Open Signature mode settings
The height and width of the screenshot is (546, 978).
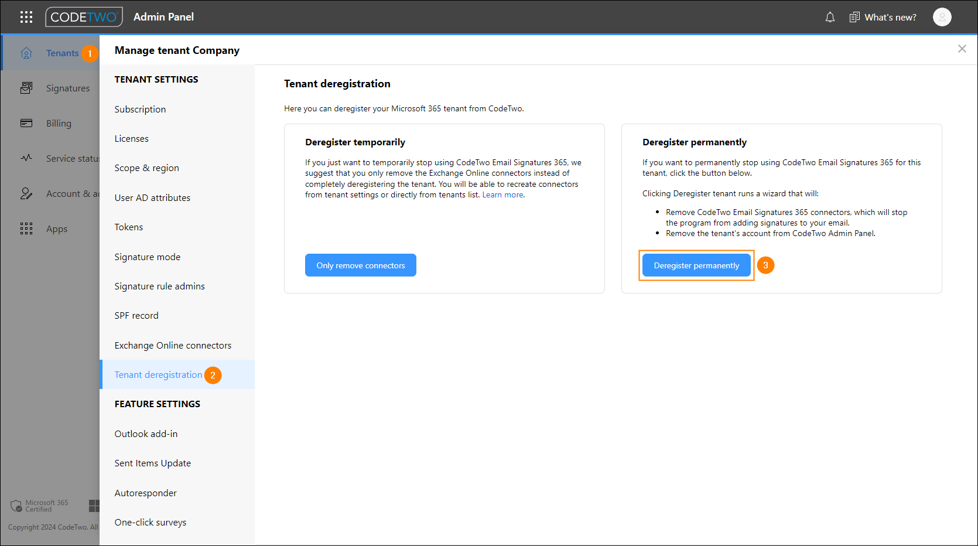[x=177, y=257]
